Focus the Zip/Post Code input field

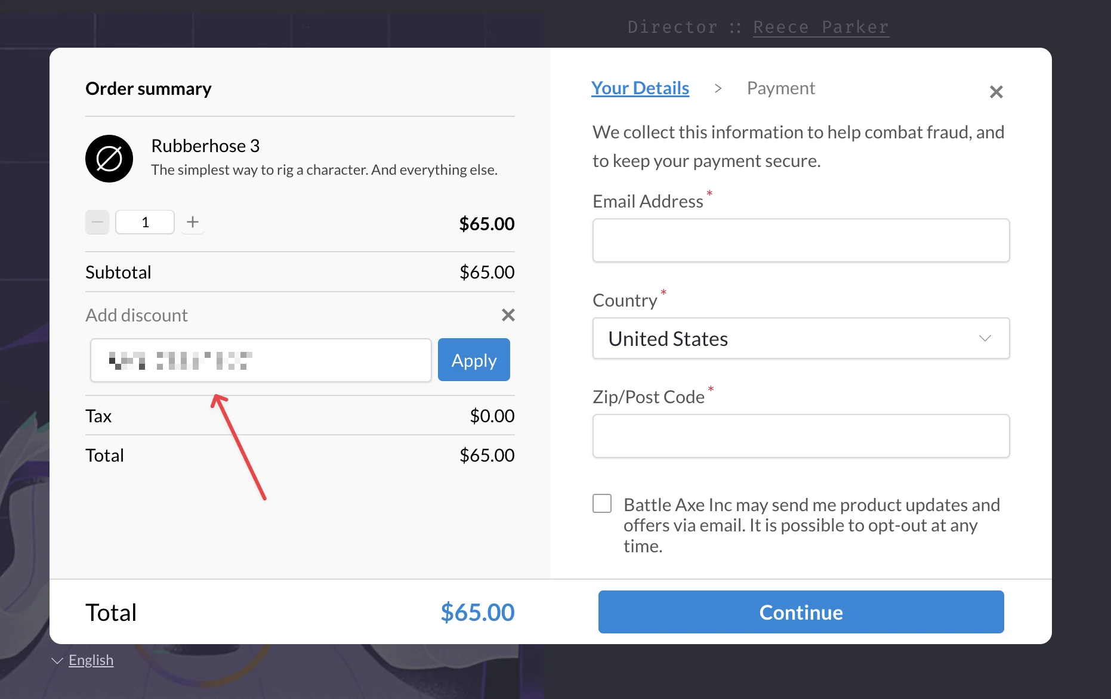[x=801, y=436]
